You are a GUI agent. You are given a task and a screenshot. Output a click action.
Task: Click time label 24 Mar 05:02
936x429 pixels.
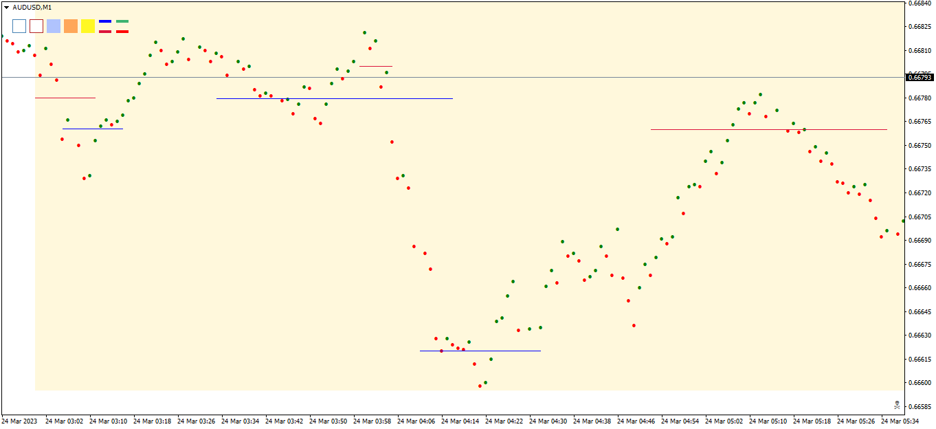coord(724,421)
